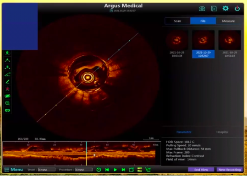This screenshot has height=176, width=247.
Task: Click the End View button
Action: (201, 170)
